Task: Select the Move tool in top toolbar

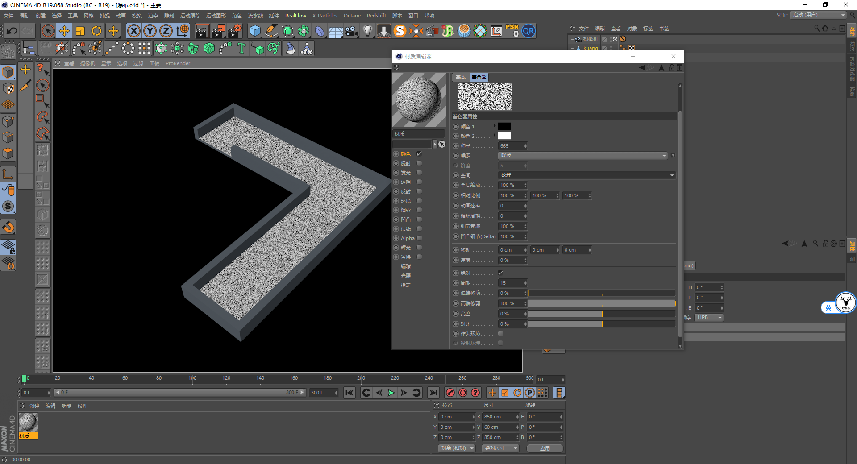Action: click(x=64, y=31)
